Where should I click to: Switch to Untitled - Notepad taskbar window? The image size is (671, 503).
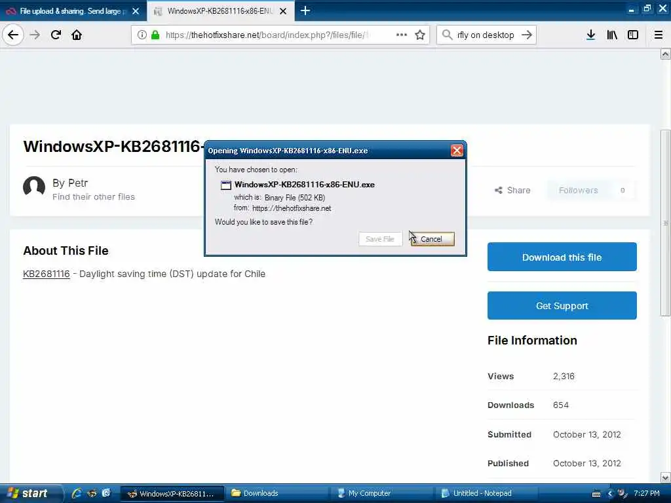[x=486, y=494]
